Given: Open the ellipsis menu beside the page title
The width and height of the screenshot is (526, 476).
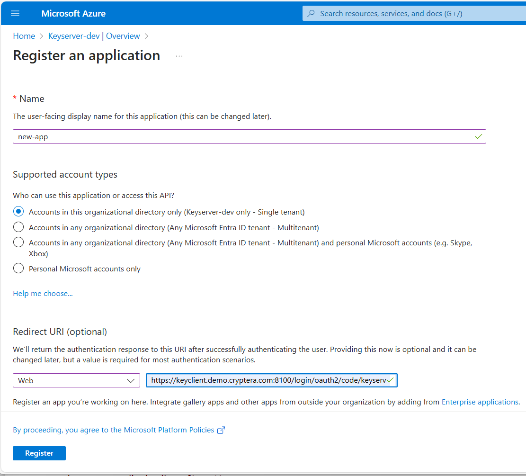Looking at the screenshot, I should pos(179,55).
